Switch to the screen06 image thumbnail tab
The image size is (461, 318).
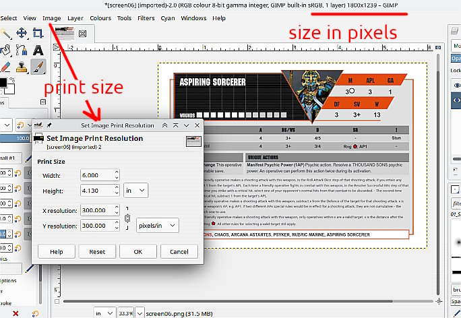65,33
